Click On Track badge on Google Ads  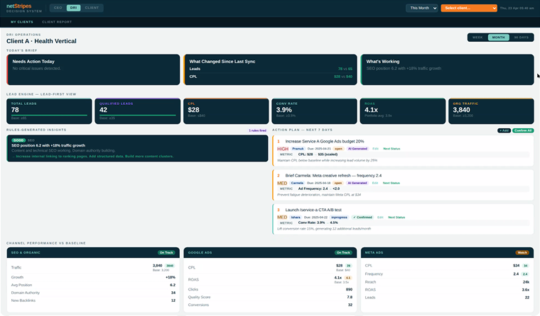coord(343,253)
